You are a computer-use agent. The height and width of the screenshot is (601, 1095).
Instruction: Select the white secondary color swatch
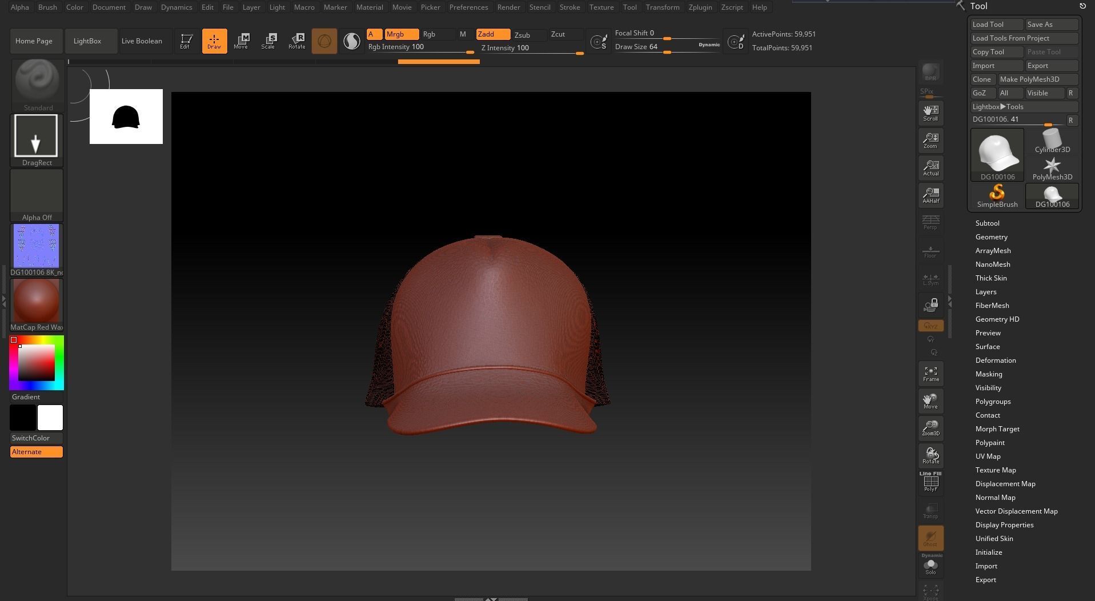(50, 418)
